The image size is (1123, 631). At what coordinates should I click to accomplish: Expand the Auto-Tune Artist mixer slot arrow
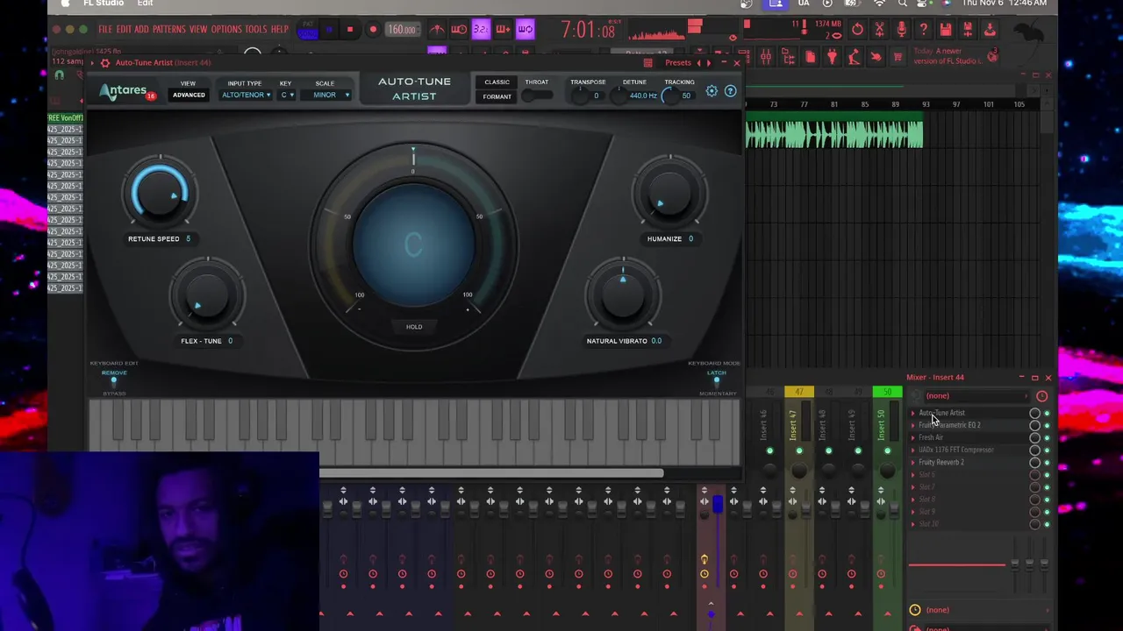[x=912, y=414]
